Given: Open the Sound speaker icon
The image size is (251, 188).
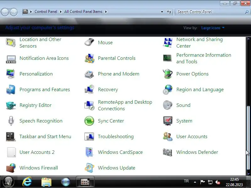Looking at the screenshot, I should point(168,105).
